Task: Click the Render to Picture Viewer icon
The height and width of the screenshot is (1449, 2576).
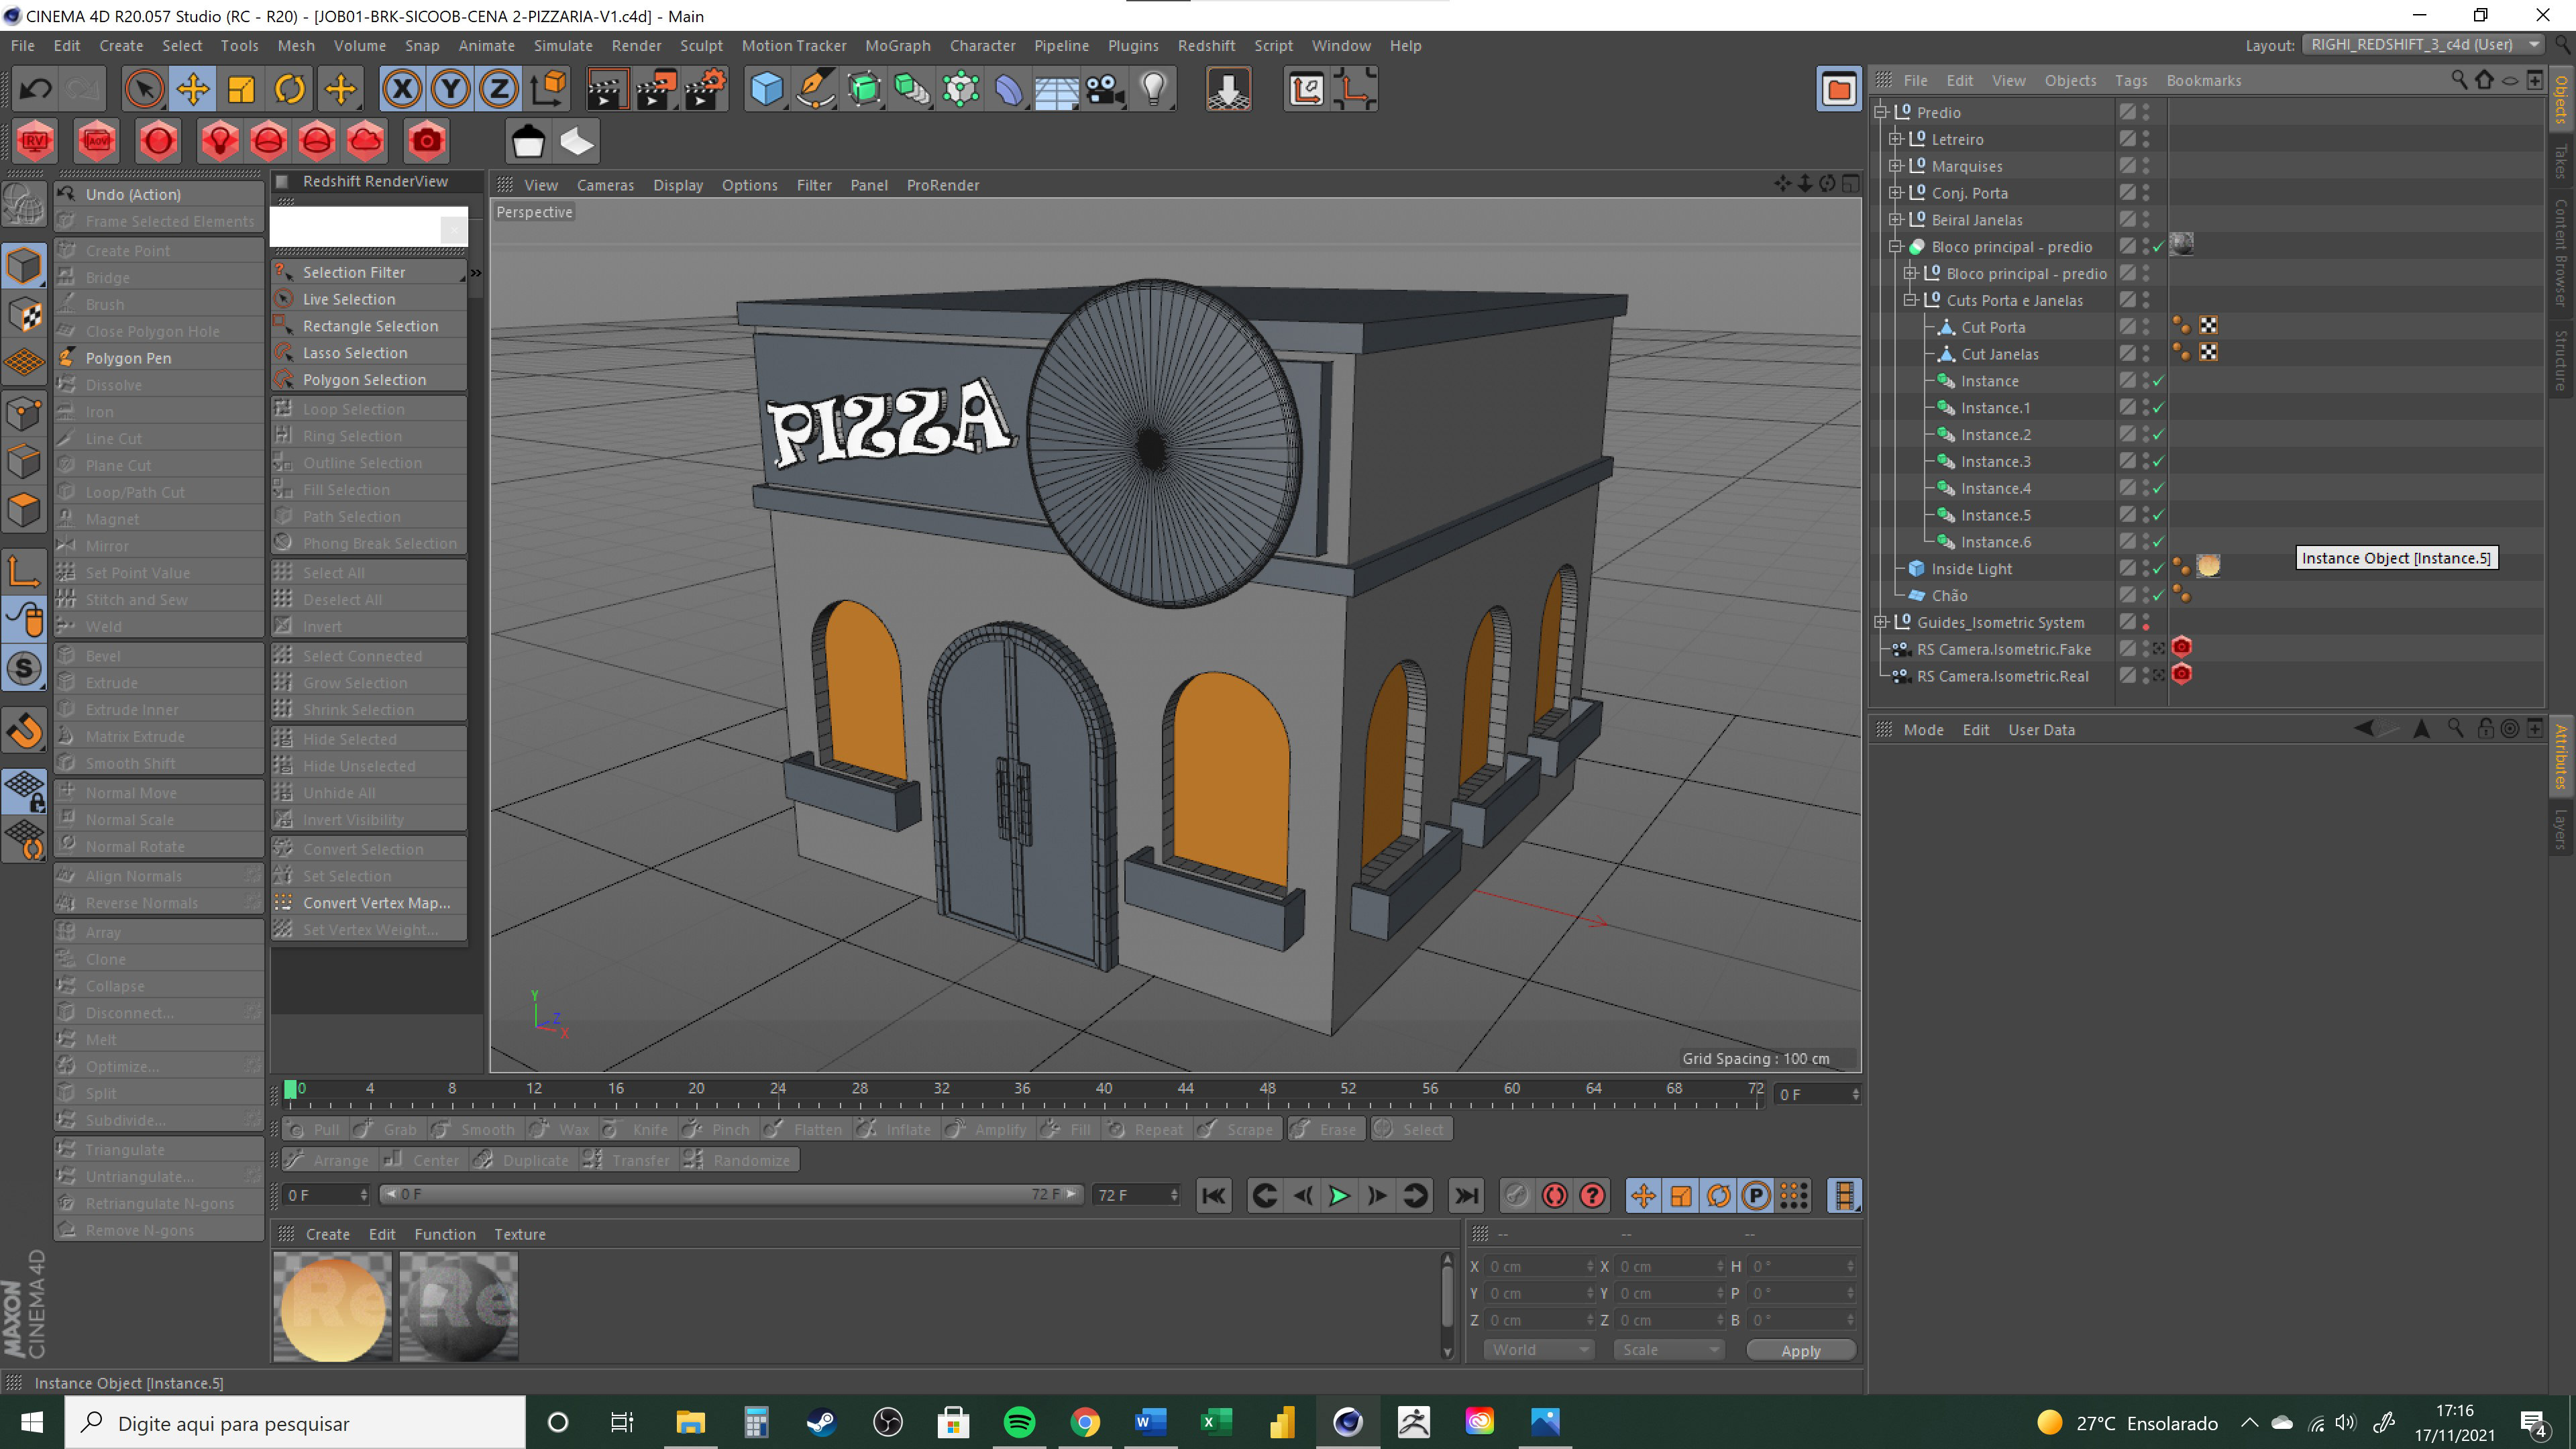Action: tap(656, 90)
